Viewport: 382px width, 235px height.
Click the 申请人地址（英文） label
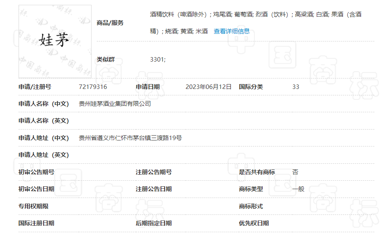(44, 155)
